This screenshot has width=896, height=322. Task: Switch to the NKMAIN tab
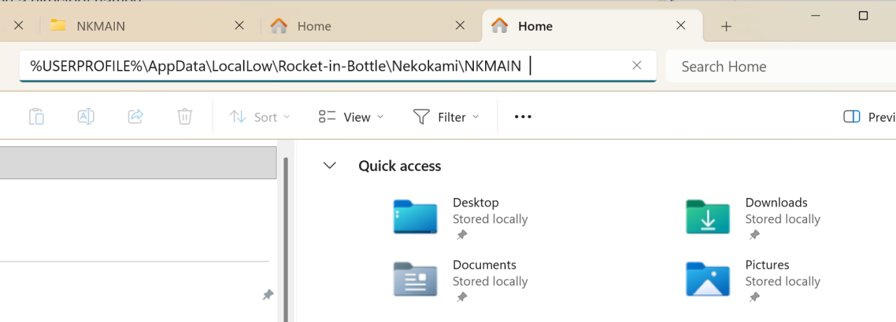[x=140, y=26]
